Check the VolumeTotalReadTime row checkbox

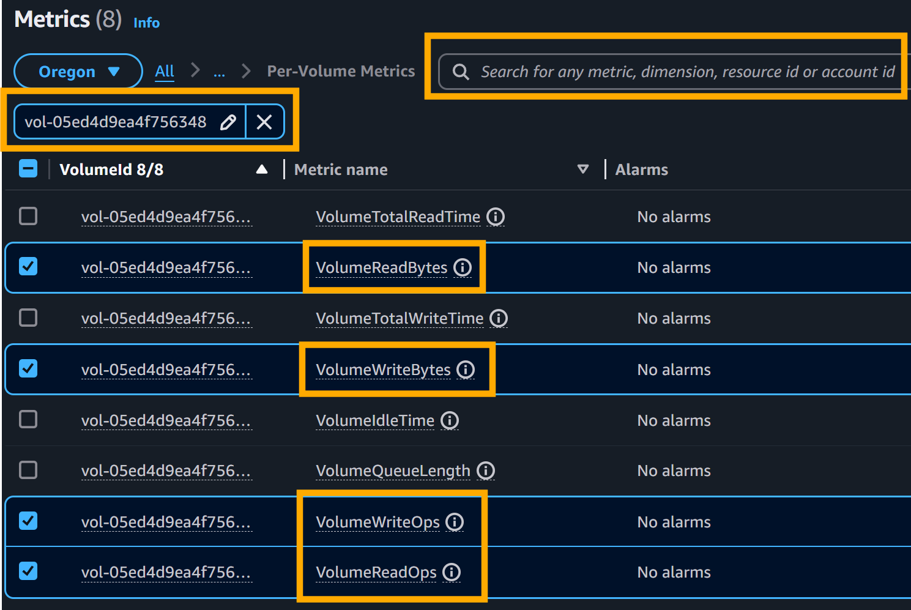pos(28,216)
